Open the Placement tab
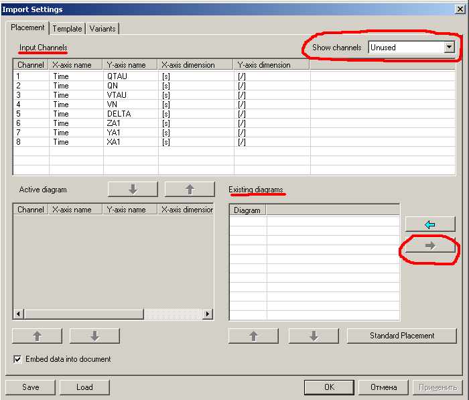Viewport: 469px width, 400px height. click(27, 28)
